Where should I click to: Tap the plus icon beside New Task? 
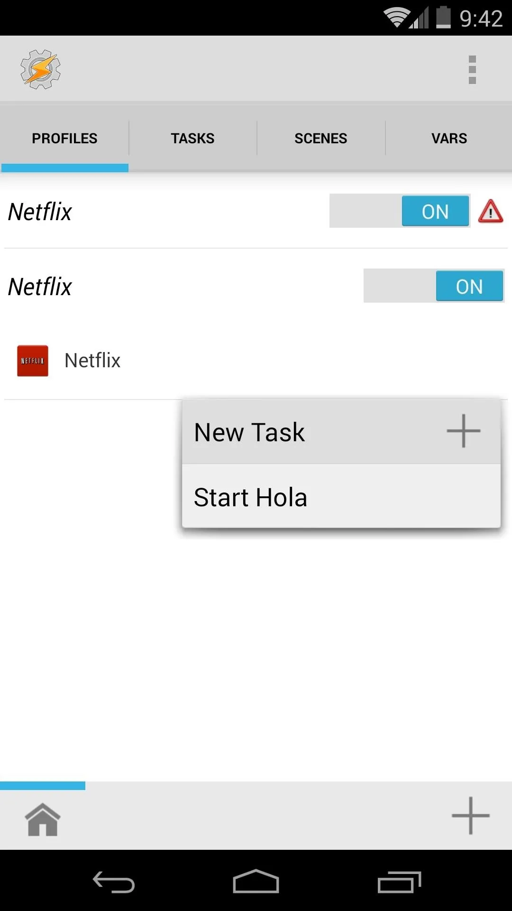pyautogui.click(x=464, y=431)
